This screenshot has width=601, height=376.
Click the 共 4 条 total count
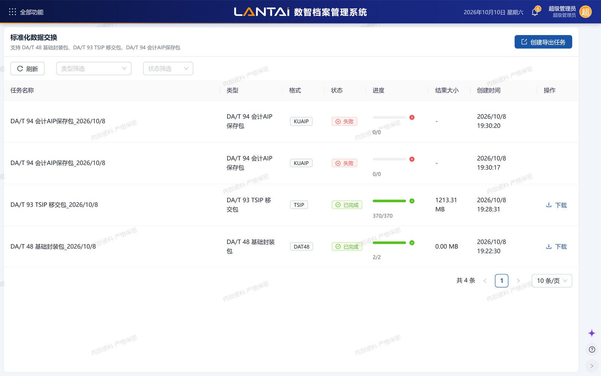click(x=466, y=280)
